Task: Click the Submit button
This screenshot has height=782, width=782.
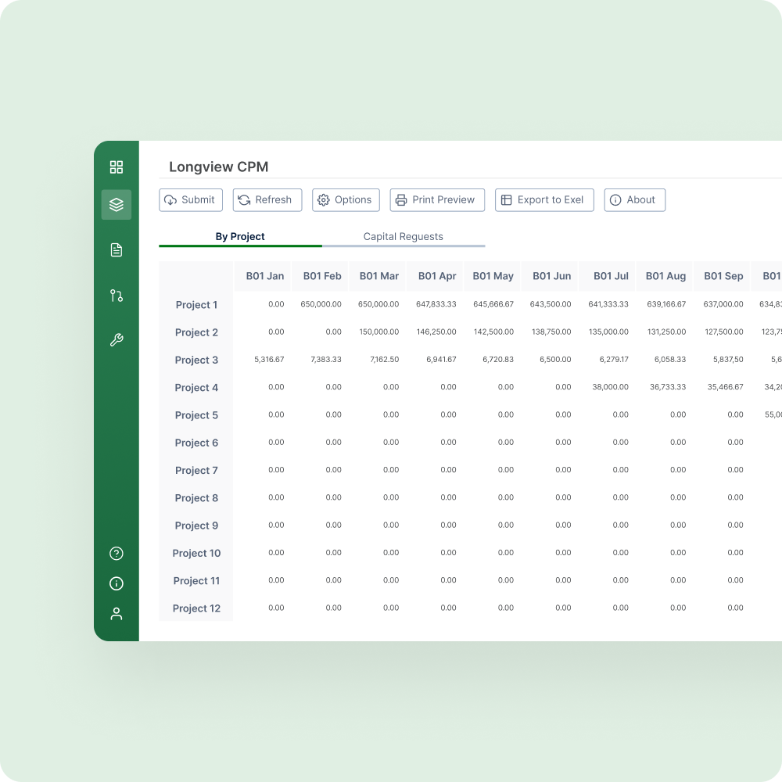Action: point(191,200)
